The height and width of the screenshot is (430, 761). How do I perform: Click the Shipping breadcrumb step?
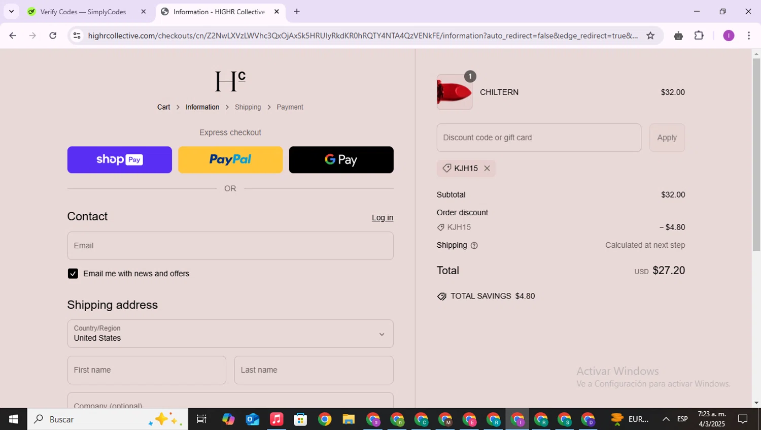[248, 107]
